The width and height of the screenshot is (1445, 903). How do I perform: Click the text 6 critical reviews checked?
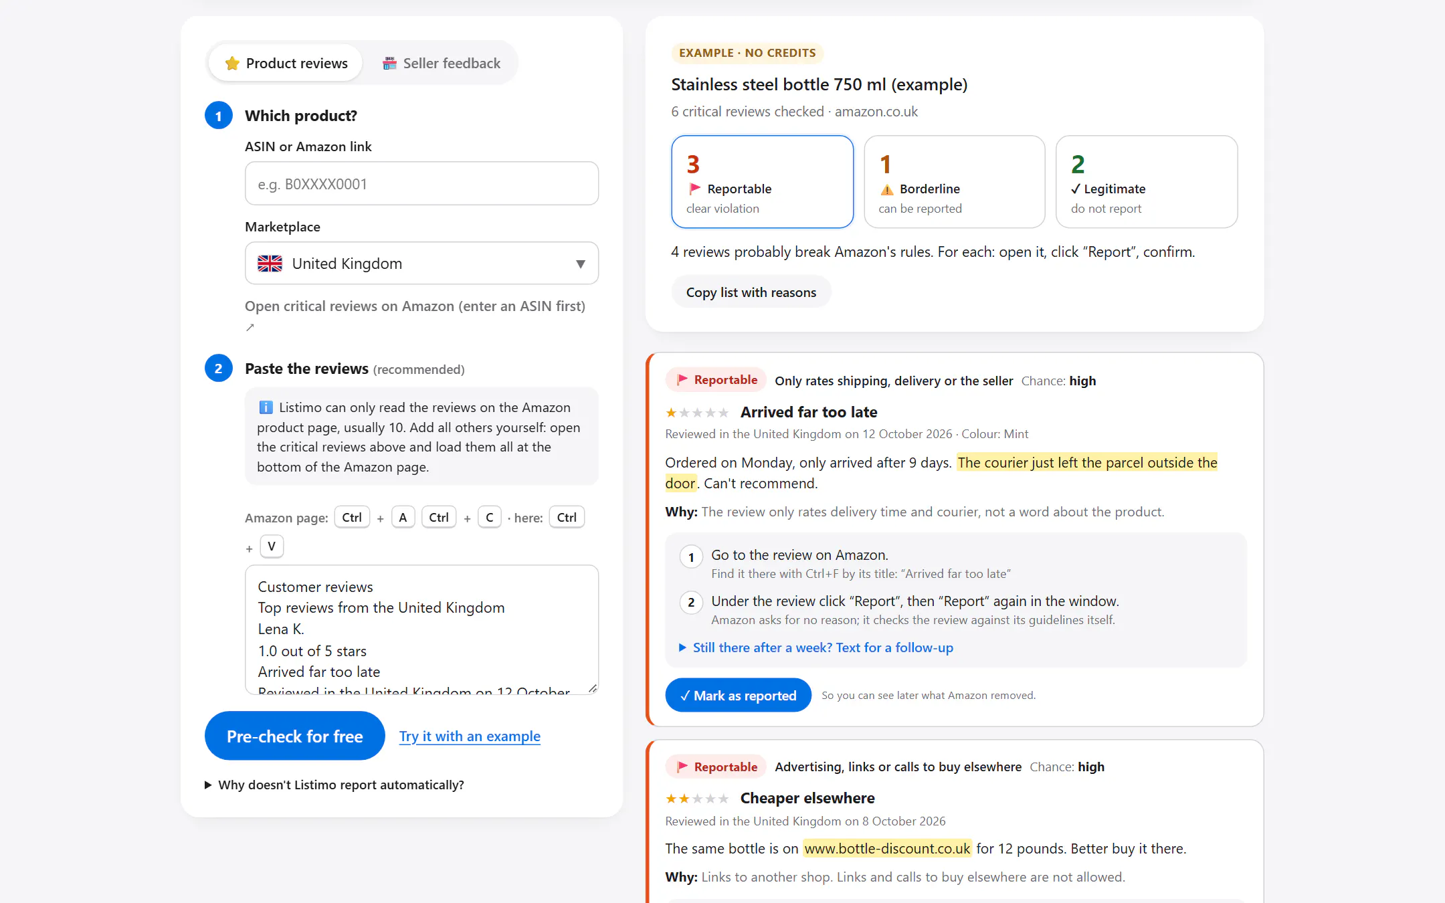pos(747,111)
